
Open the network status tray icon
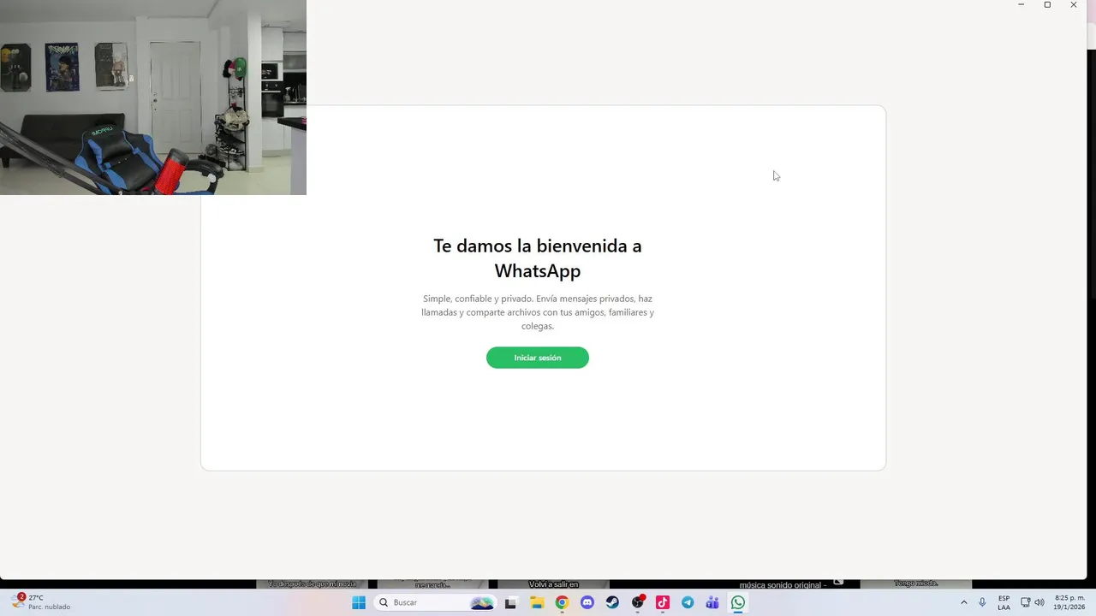(x=1026, y=602)
